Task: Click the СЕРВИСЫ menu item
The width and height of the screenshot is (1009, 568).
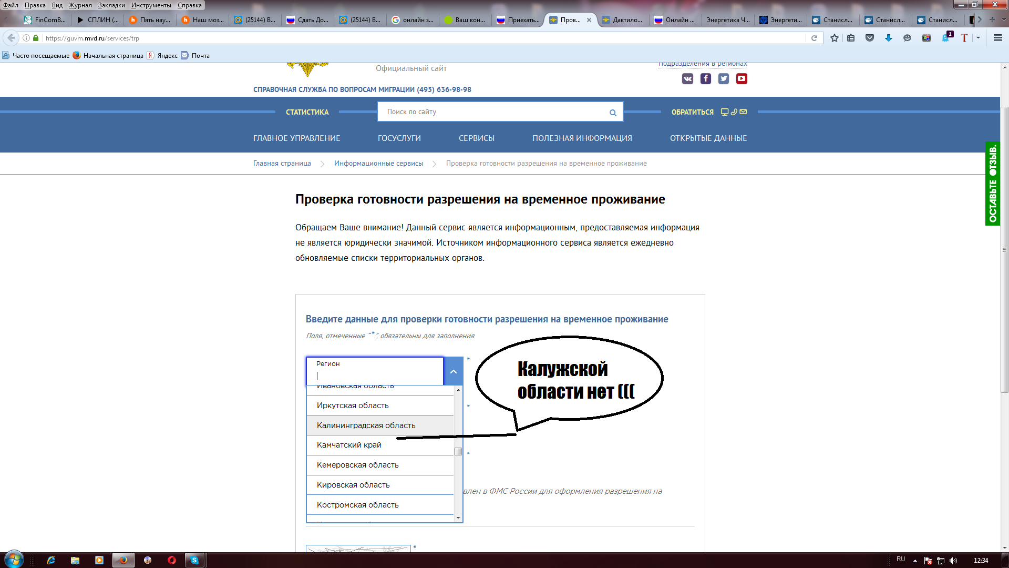Action: [x=476, y=138]
